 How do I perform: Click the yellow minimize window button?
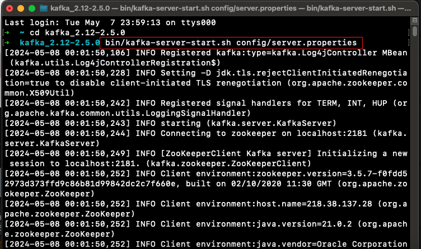point(21,8)
